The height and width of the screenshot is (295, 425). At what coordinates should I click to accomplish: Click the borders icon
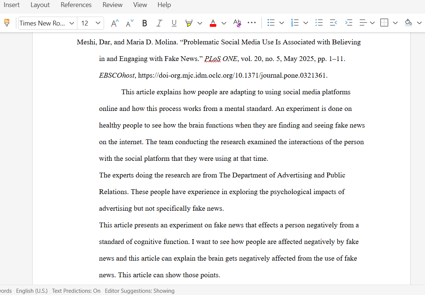tap(384, 23)
